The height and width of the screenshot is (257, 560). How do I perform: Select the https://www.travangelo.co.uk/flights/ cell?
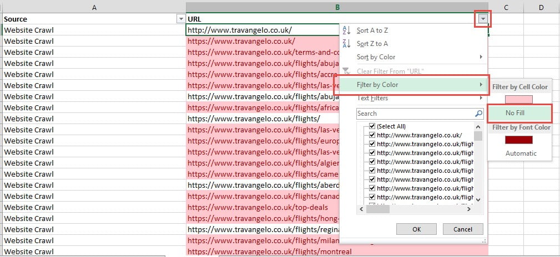(x=263, y=119)
